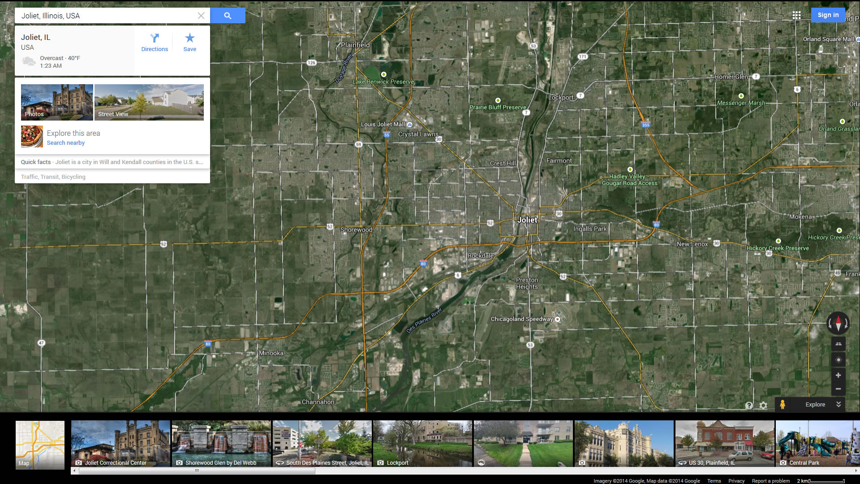Clear the search box with X
This screenshot has width=860, height=484.
point(201,16)
